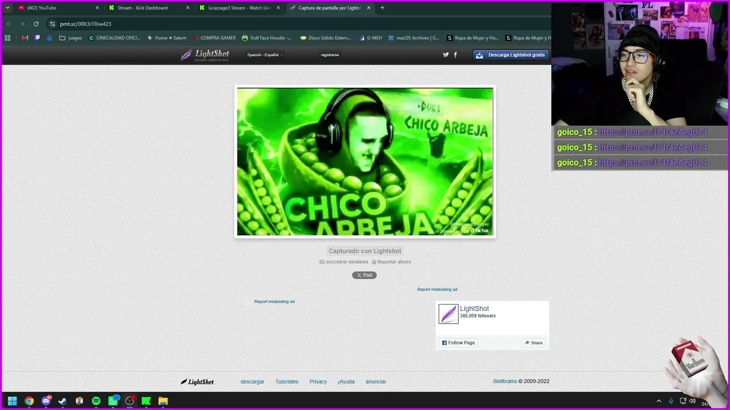
Task: Open a new browser tab
Action: click(x=382, y=8)
